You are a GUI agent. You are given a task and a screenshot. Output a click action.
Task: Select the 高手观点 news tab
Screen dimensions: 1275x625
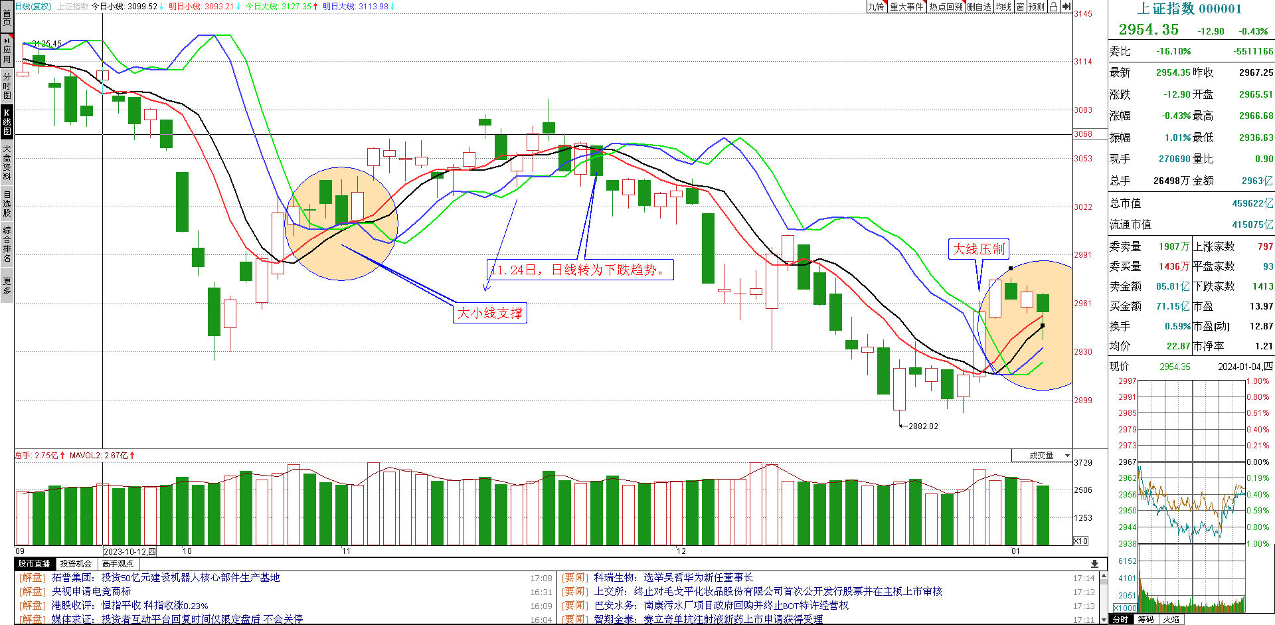pos(118,564)
